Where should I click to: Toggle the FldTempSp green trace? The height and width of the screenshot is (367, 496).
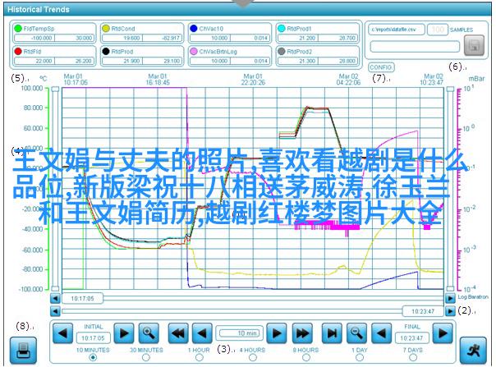coord(18,29)
